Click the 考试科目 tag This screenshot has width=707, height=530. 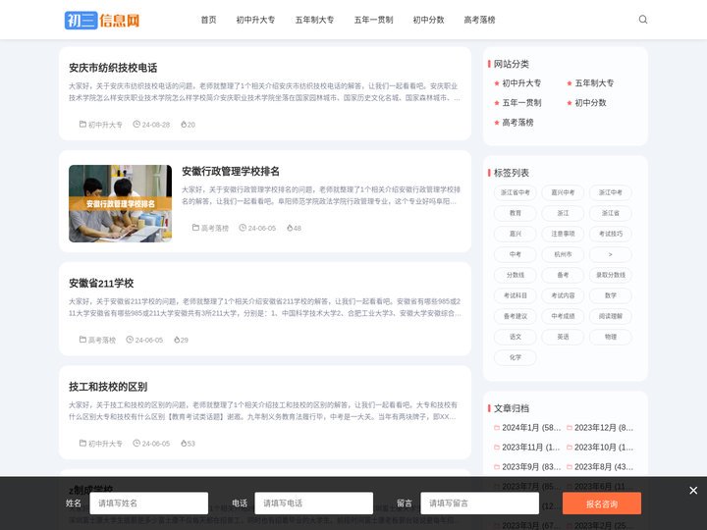point(516,295)
